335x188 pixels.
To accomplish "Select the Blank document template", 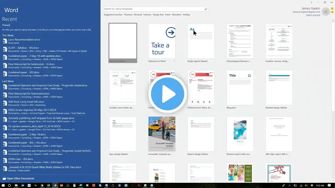I will point(123,41).
